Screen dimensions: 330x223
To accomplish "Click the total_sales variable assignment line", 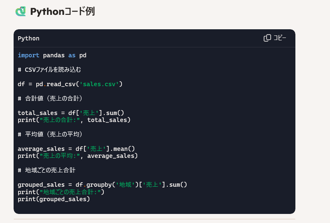I will pyautogui.click(x=71, y=113).
